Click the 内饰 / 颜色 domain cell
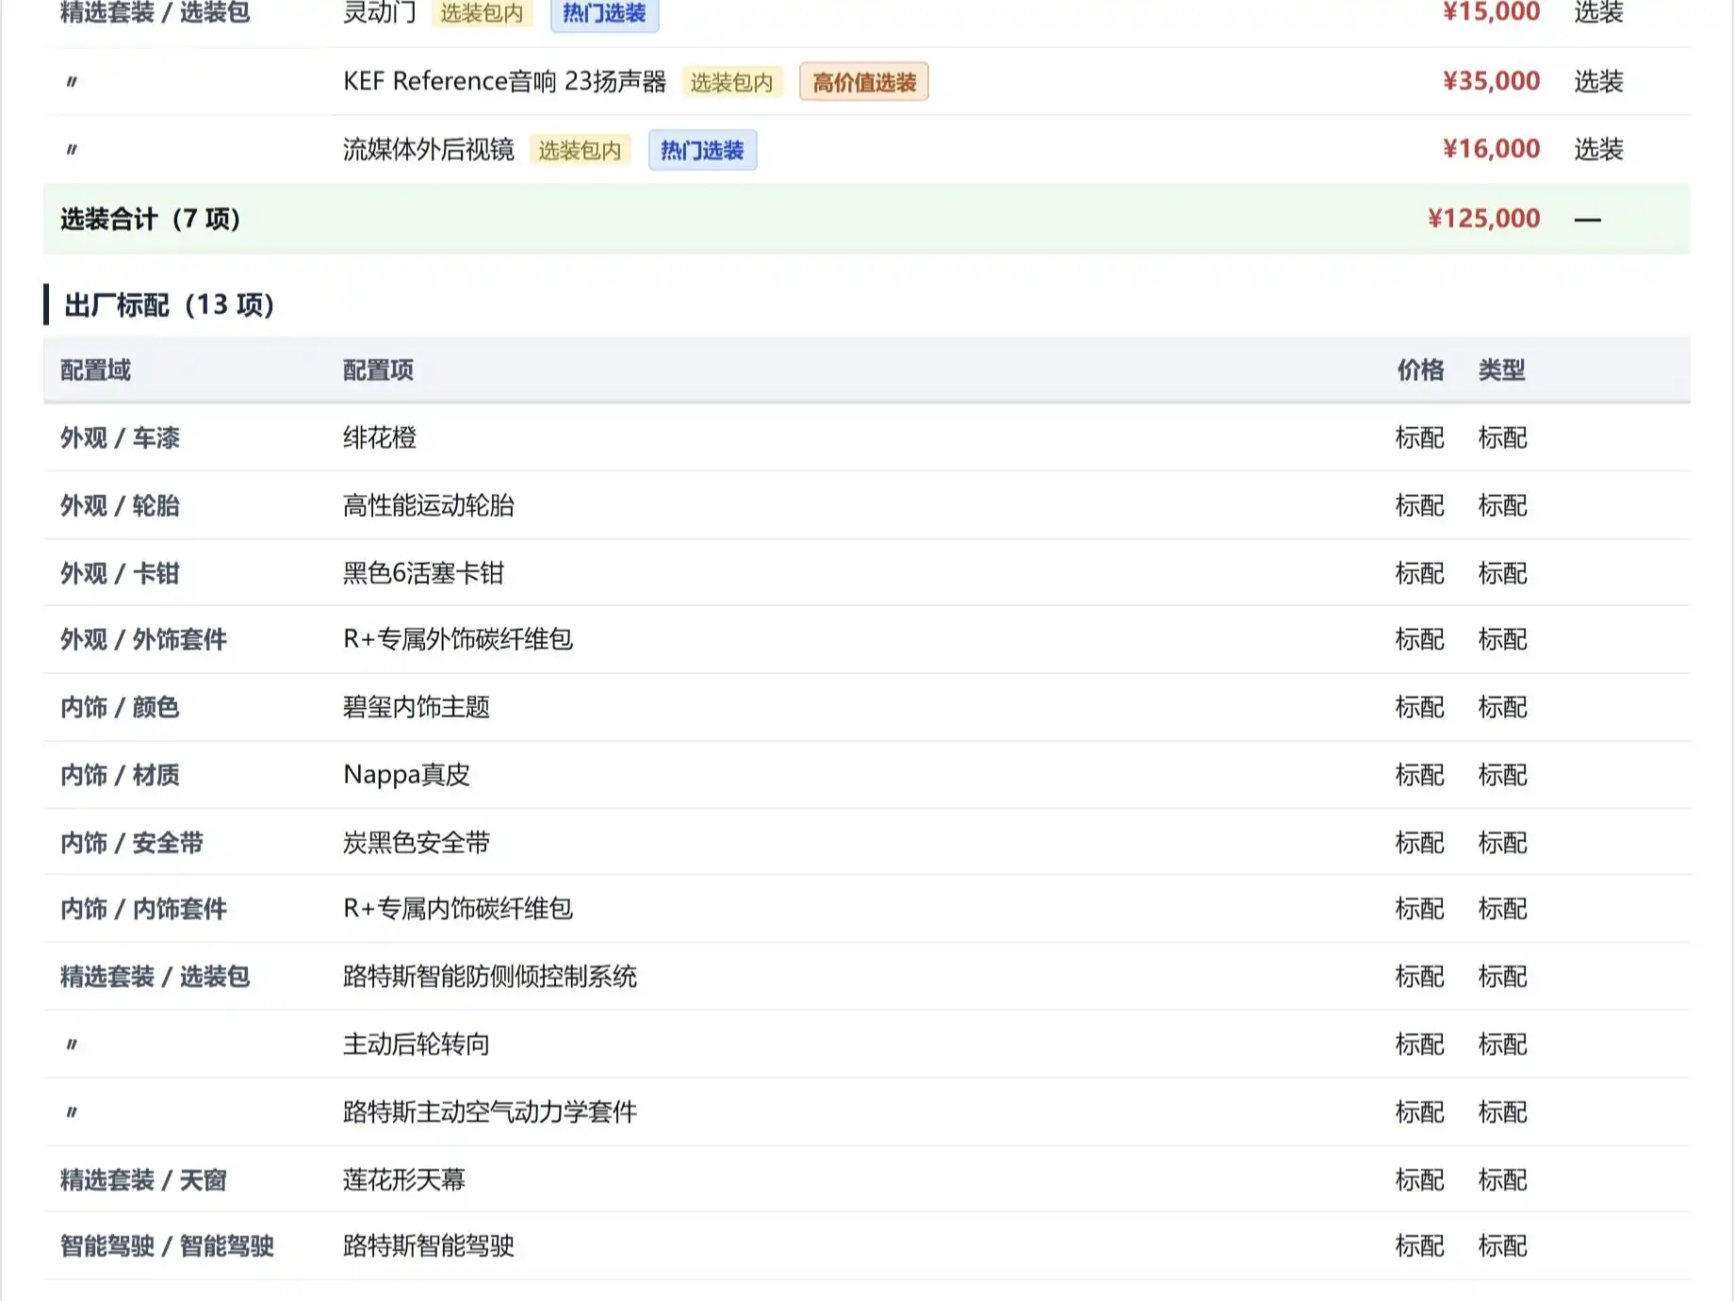 [120, 707]
